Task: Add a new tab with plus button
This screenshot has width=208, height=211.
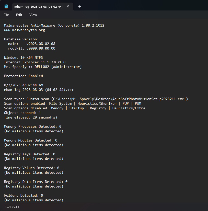Action: click(x=79, y=6)
